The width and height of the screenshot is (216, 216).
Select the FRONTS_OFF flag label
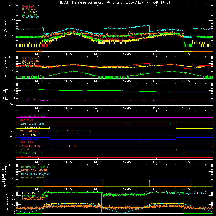pyautogui.click(x=28, y=153)
